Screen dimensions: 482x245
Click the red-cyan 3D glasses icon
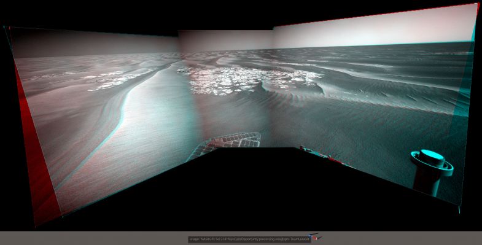(316, 236)
